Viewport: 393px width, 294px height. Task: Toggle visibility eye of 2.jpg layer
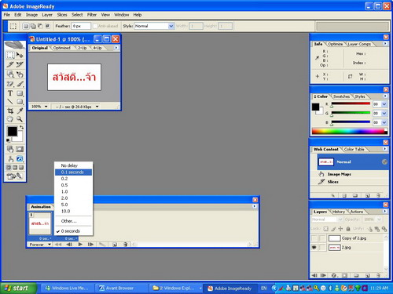[314, 247]
